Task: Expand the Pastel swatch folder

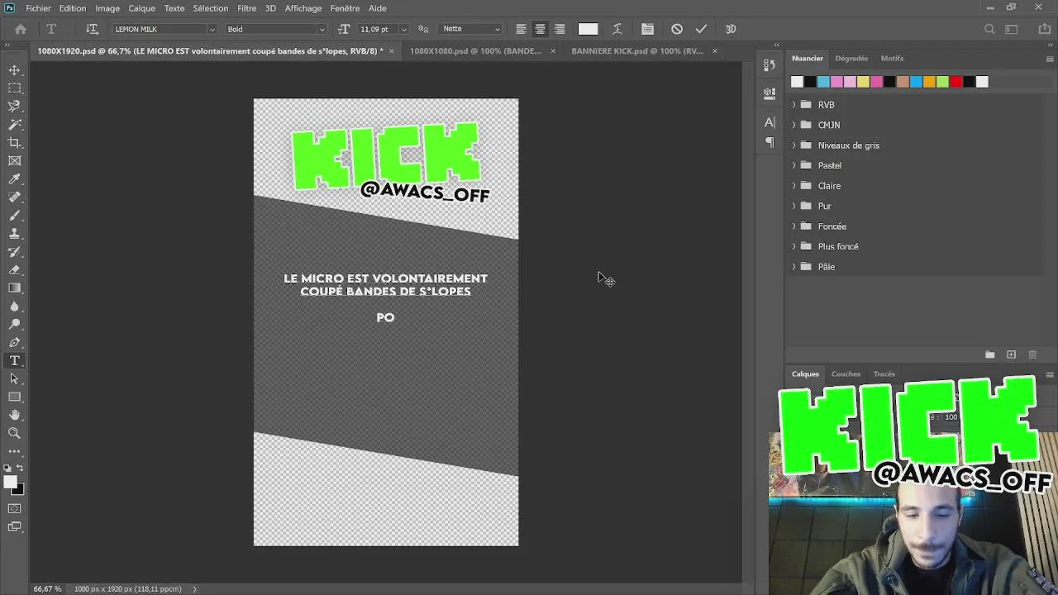Action: [794, 165]
